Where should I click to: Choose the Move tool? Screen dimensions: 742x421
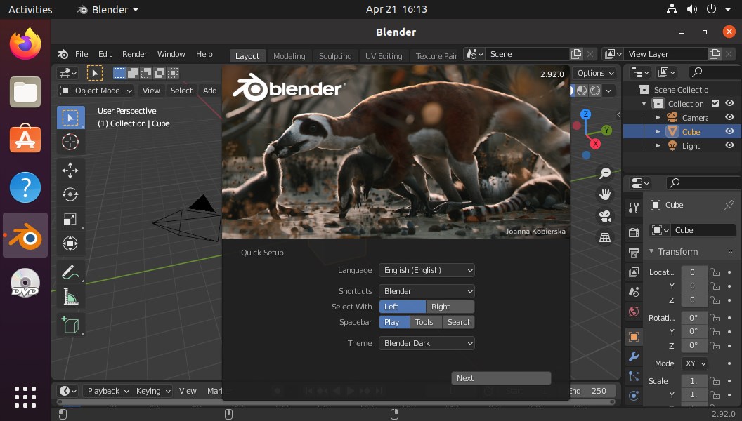click(70, 171)
